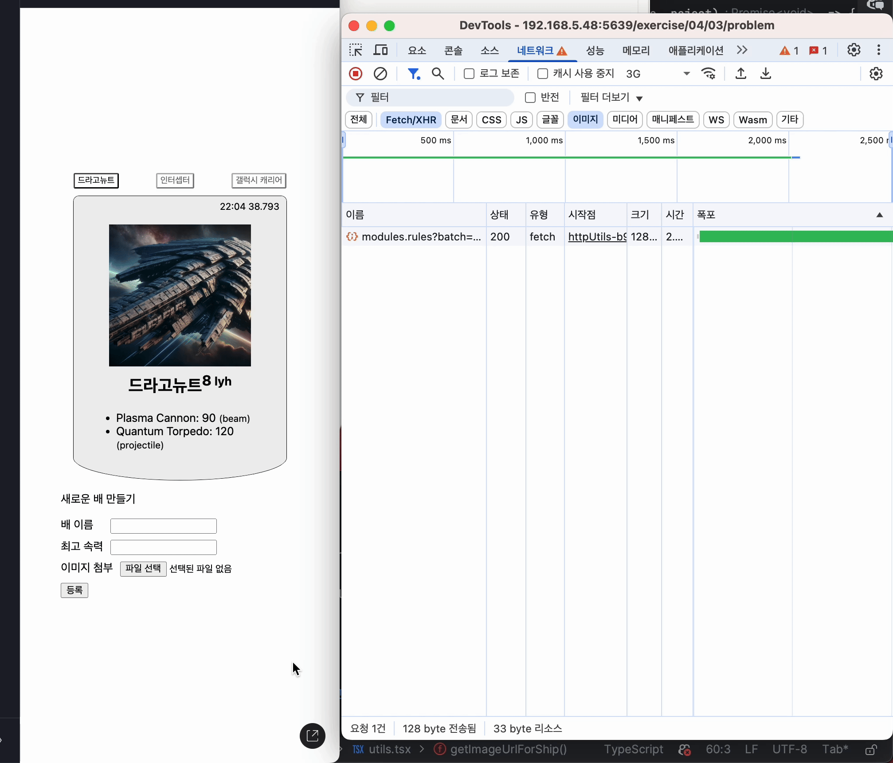This screenshot has height=763, width=893.
Task: Toggle the 전체 filter chip
Action: pyautogui.click(x=359, y=120)
